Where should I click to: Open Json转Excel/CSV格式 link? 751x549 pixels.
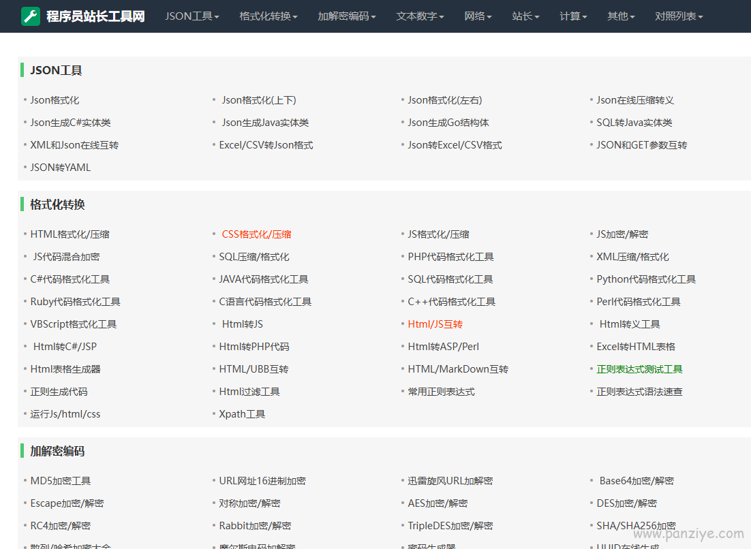[x=455, y=145]
